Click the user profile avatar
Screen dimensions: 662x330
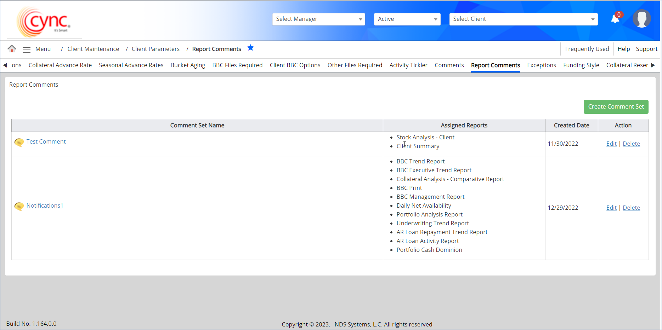(x=641, y=19)
